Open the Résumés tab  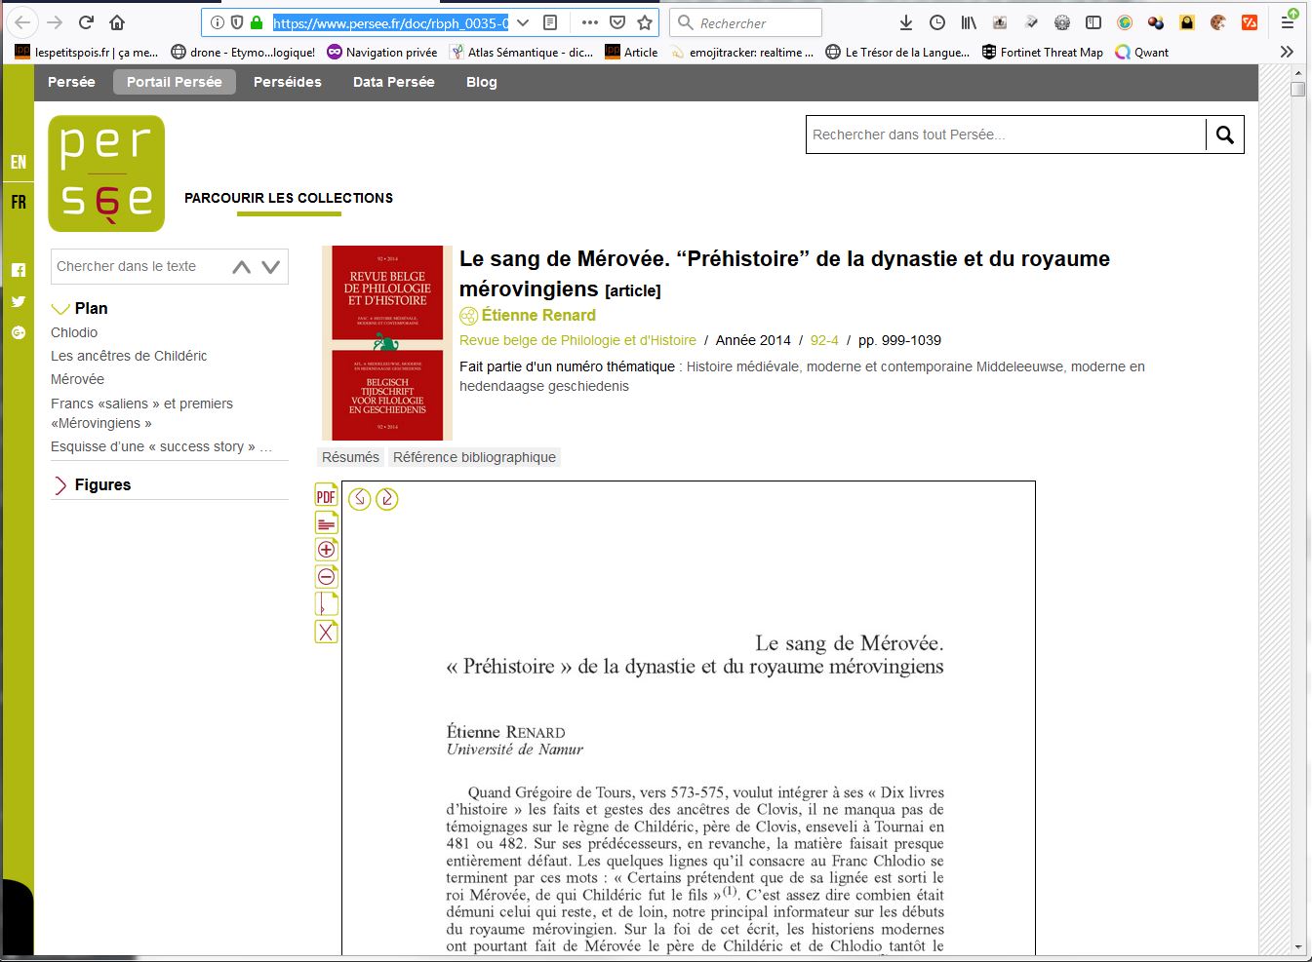(350, 457)
